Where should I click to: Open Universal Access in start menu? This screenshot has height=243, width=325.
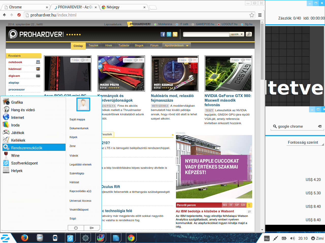coord(80,201)
